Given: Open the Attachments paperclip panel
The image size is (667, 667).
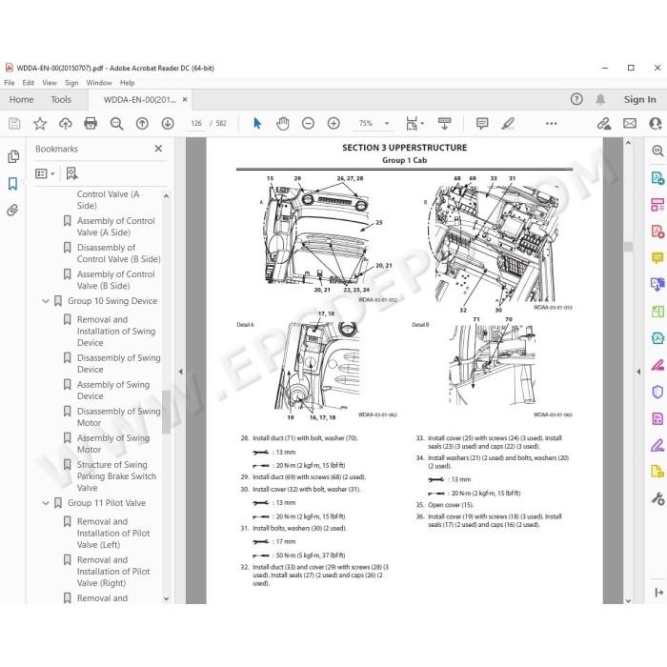Looking at the screenshot, I should click(x=12, y=211).
